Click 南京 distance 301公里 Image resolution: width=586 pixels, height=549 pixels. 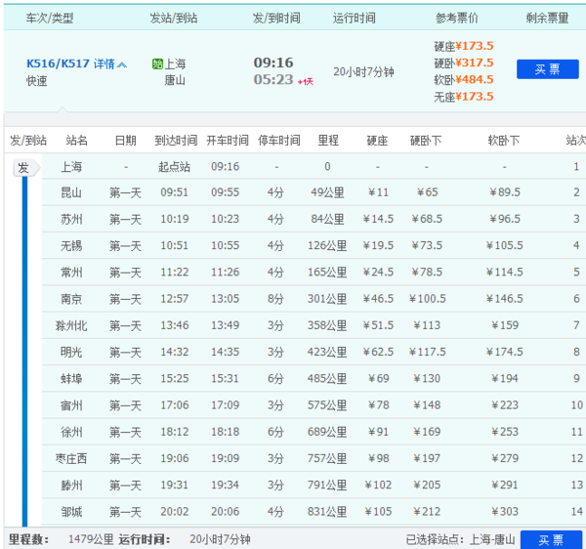[327, 299]
